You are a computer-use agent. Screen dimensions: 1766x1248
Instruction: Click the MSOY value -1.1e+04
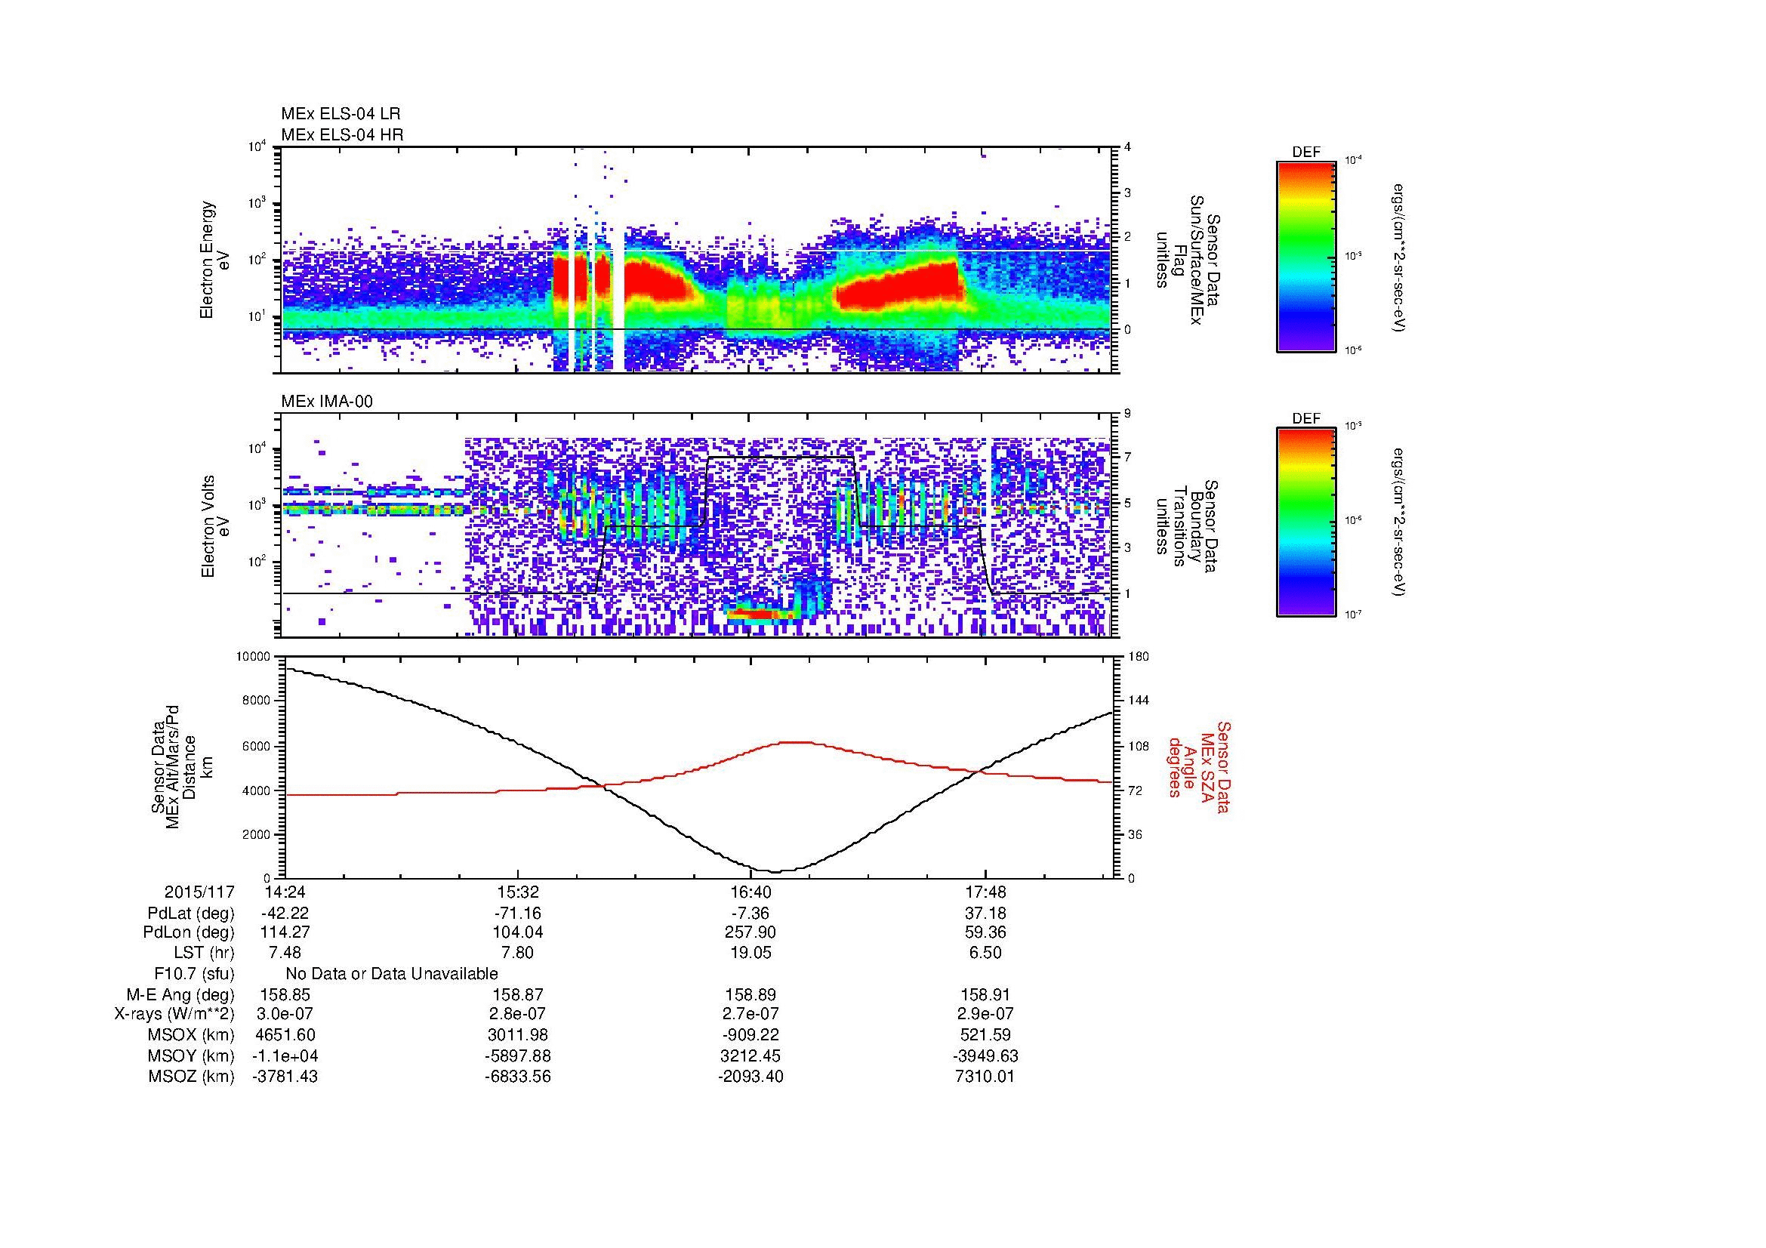click(285, 1056)
